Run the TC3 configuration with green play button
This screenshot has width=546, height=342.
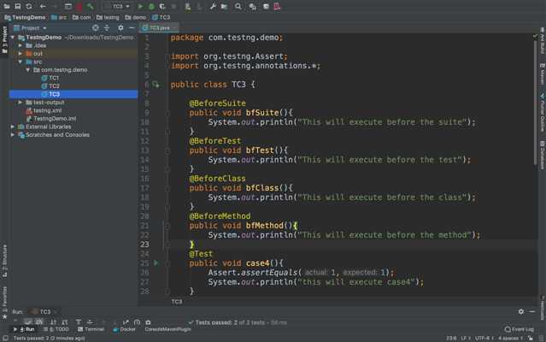(x=141, y=6)
